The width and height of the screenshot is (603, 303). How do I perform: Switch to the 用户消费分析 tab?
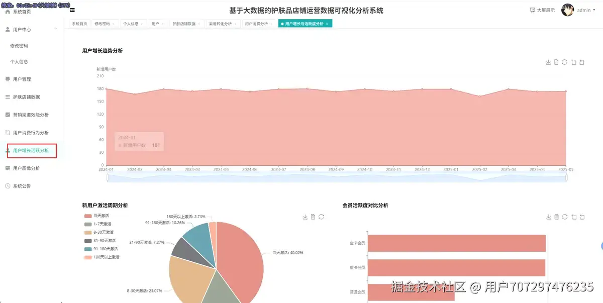(259, 24)
